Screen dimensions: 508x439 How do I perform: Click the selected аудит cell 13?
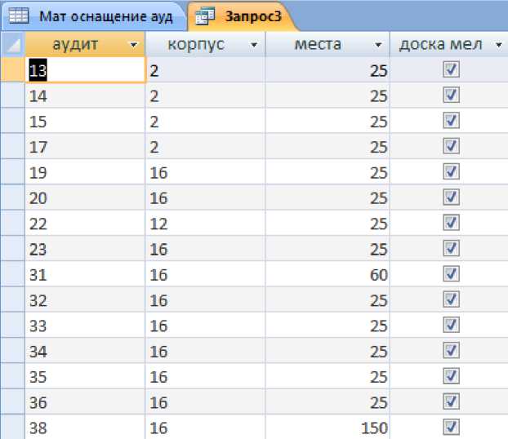coord(85,70)
